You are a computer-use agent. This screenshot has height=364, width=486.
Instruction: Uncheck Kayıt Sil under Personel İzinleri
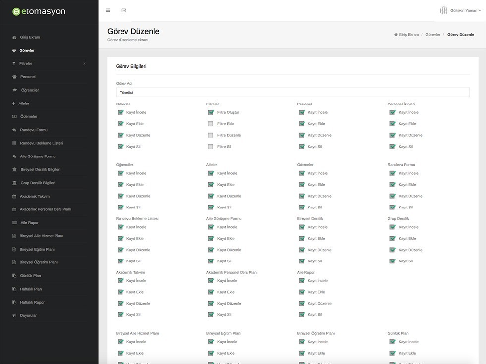click(x=392, y=147)
